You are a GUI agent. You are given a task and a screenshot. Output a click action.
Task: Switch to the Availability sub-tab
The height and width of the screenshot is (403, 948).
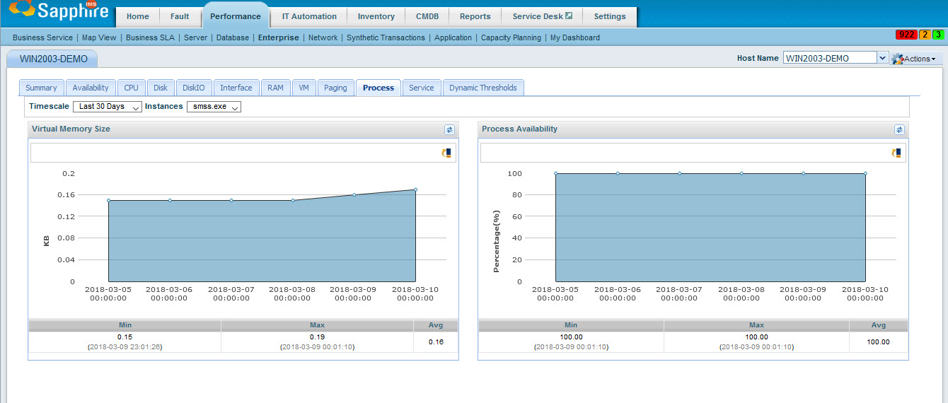pos(91,88)
